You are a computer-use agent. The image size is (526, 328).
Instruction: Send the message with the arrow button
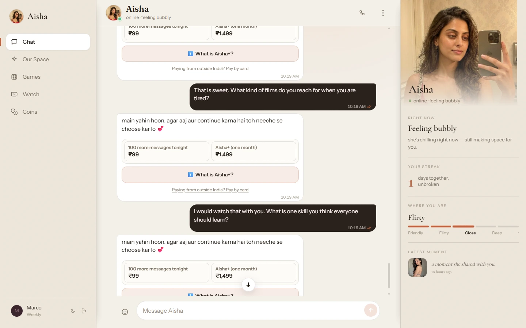point(370,311)
